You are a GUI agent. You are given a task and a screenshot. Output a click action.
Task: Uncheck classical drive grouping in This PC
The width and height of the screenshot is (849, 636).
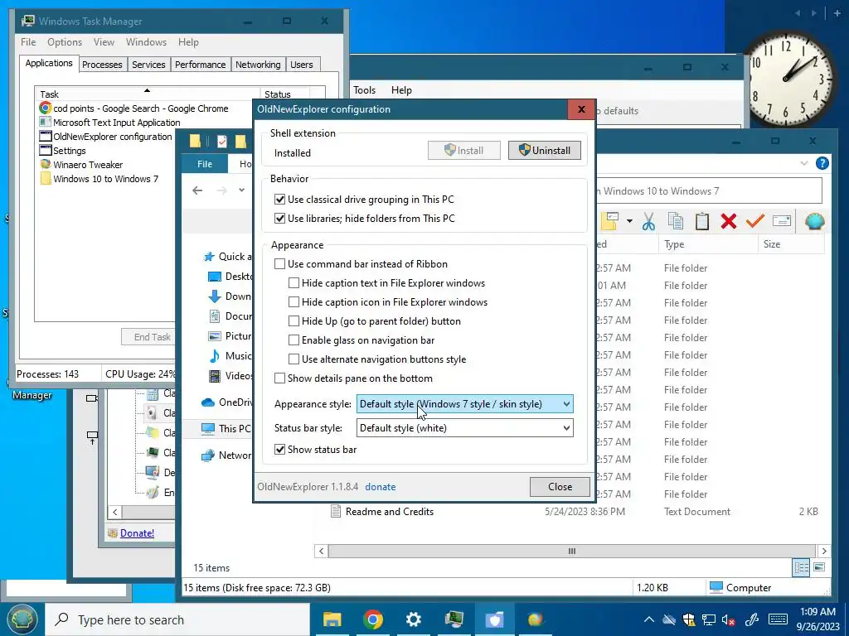280,200
